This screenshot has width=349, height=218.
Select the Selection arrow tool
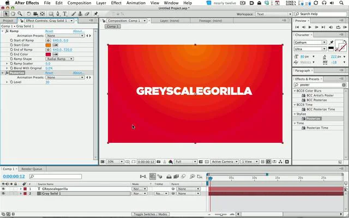tap(6, 14)
